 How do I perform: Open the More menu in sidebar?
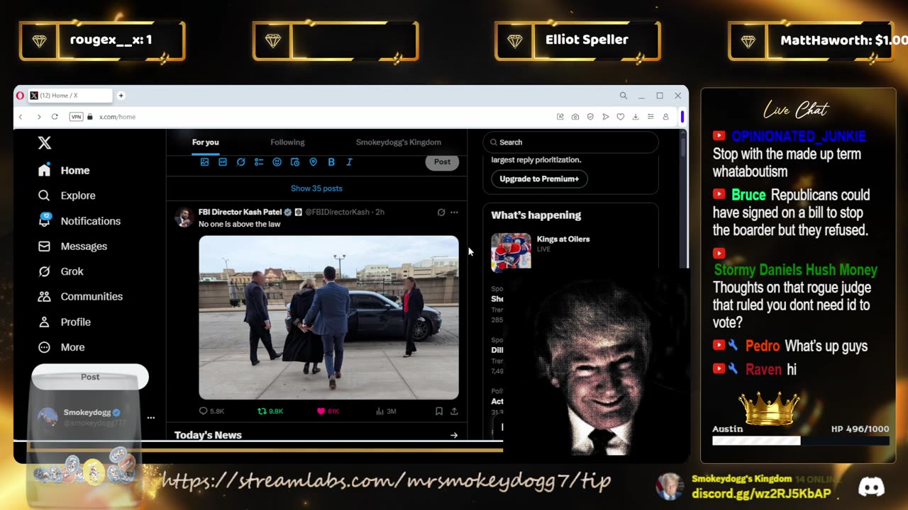61,347
